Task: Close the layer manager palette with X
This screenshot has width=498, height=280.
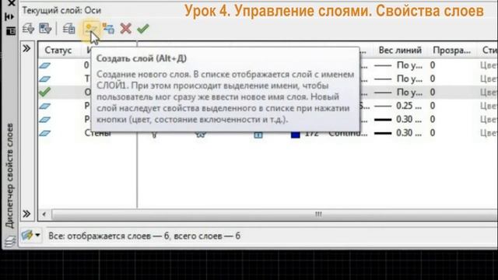Action: tap(11, 3)
